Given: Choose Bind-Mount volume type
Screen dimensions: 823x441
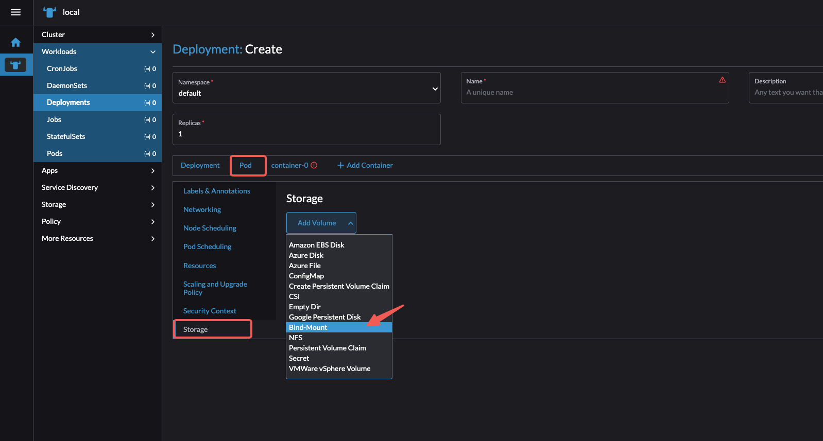Looking at the screenshot, I should (x=339, y=327).
